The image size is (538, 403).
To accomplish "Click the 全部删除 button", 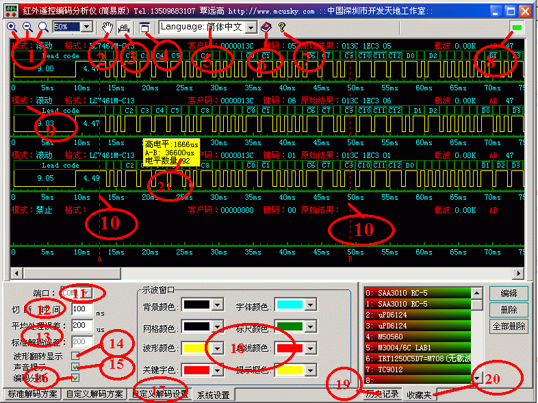I will 509,326.
